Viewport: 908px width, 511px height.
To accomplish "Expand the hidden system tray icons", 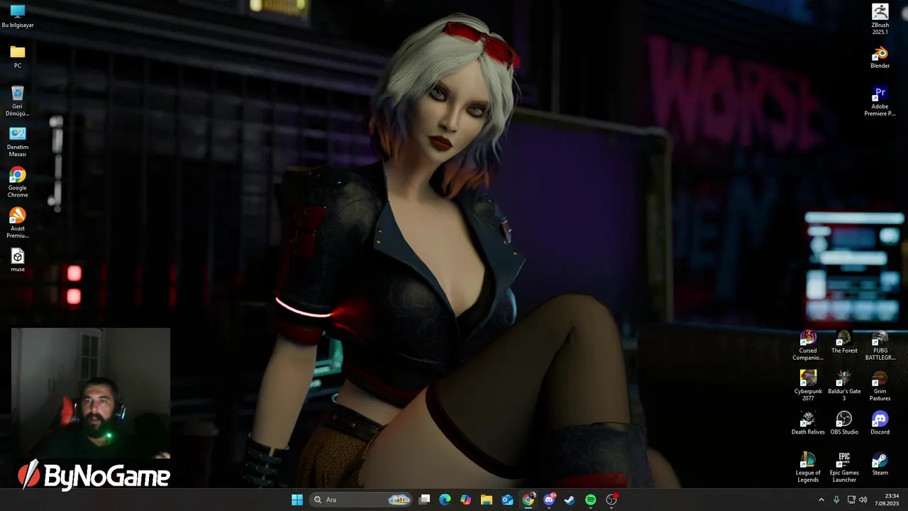I will [x=821, y=500].
